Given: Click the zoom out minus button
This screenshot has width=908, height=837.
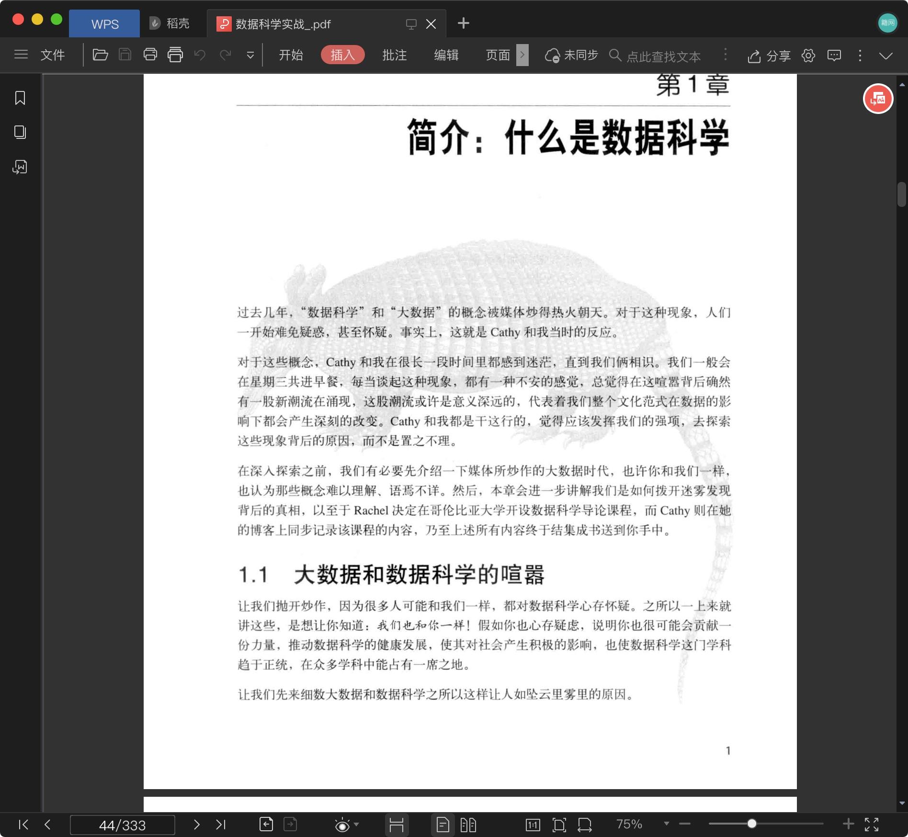Looking at the screenshot, I should click(x=685, y=824).
